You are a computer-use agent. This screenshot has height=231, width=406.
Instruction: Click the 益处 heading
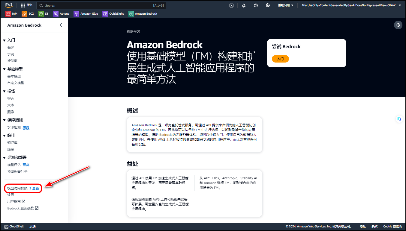click(x=132, y=164)
